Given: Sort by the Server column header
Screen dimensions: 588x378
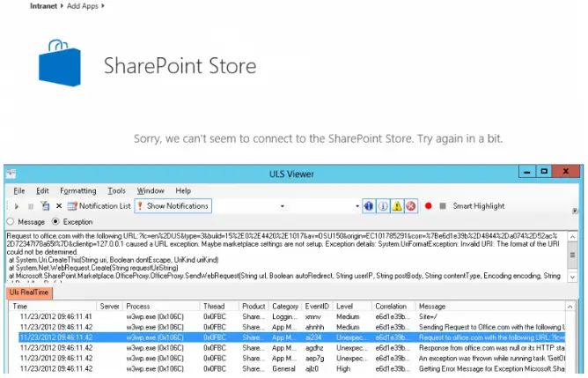Looking at the screenshot, I should [x=109, y=307].
